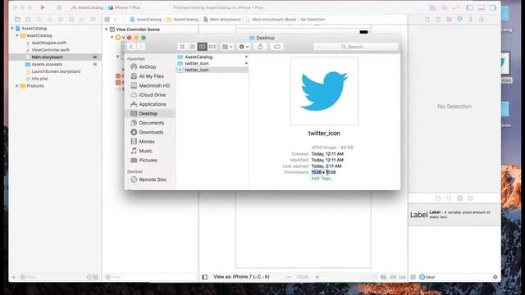The image size is (525, 295).
Task: Zoom out the storyboard canvas
Action: tap(289, 277)
